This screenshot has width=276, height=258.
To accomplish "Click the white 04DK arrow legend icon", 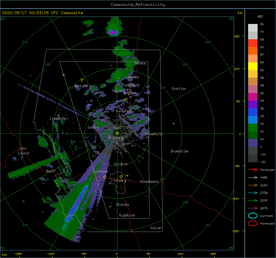I will (x=253, y=178).
